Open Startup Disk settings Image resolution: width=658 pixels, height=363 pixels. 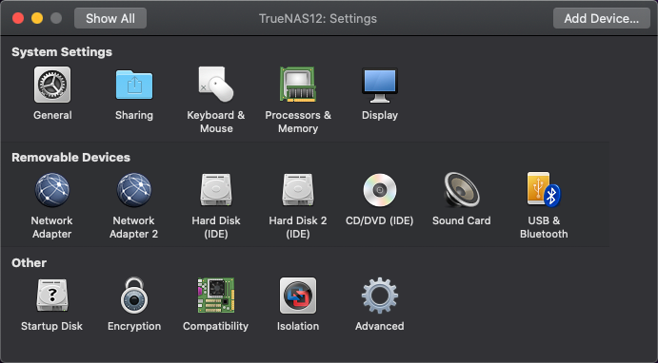52,296
